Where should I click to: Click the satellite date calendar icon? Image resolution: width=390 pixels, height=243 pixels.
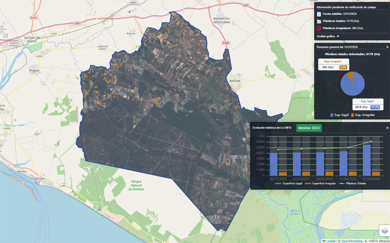[318, 14]
